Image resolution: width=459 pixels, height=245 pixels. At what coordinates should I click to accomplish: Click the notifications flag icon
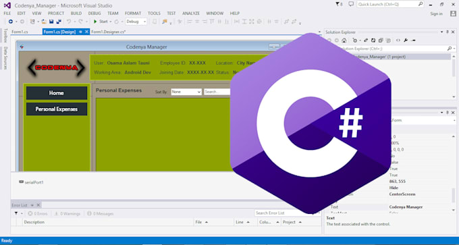pyautogui.click(x=337, y=4)
